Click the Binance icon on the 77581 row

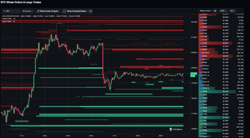(x=201, y=121)
